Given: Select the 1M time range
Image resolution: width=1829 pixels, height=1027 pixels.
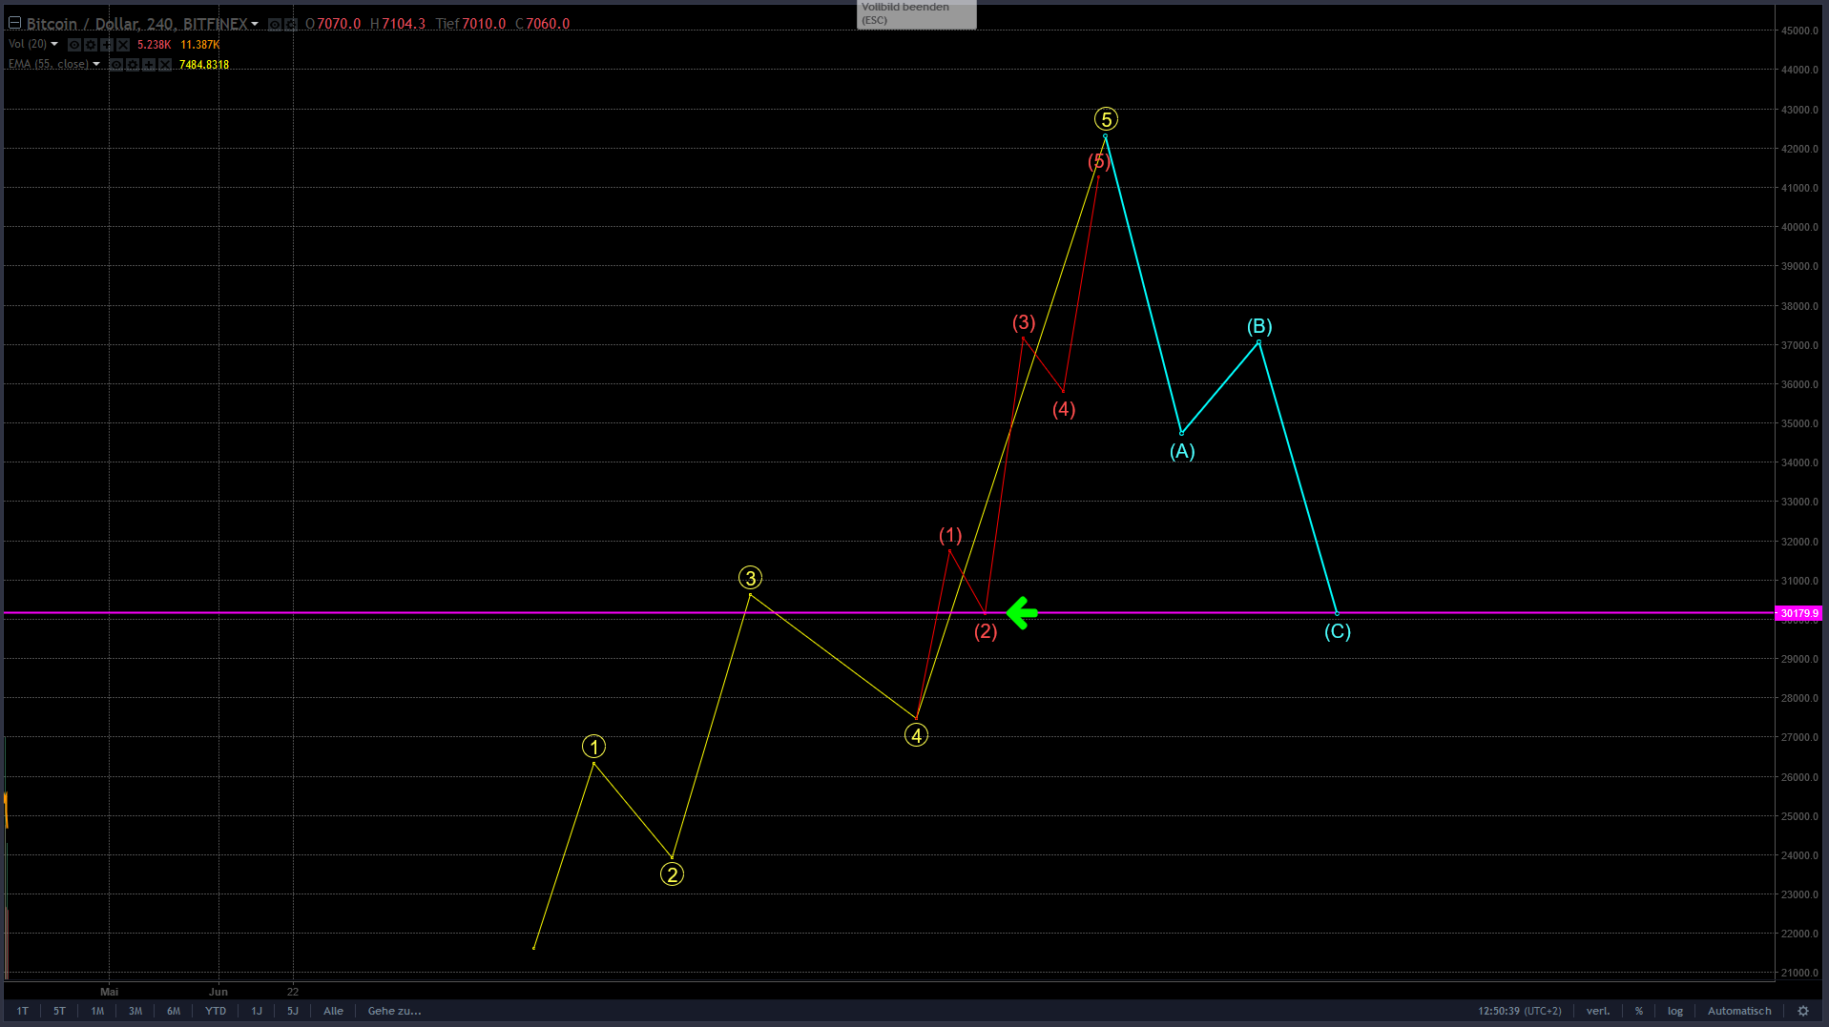Looking at the screenshot, I should pos(97,1011).
